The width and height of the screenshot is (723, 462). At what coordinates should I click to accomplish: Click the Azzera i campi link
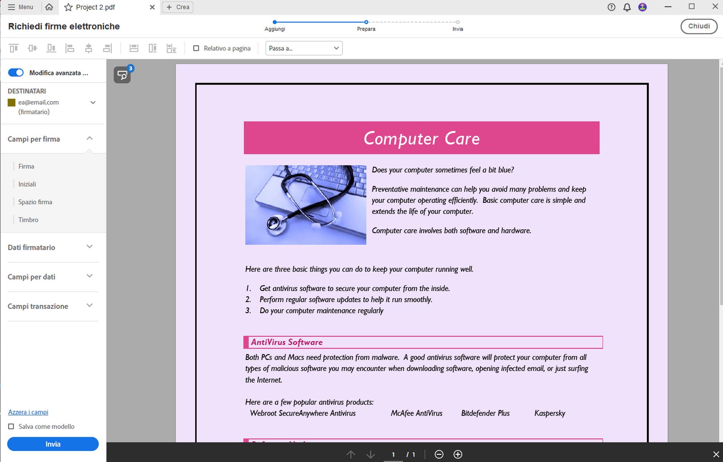28,412
